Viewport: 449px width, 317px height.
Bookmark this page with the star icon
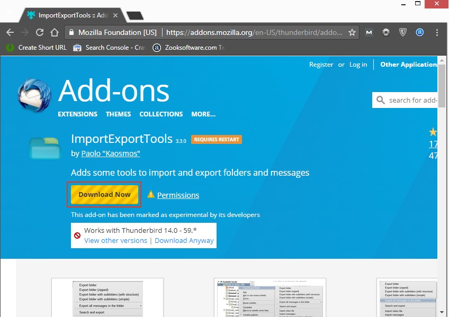point(352,32)
